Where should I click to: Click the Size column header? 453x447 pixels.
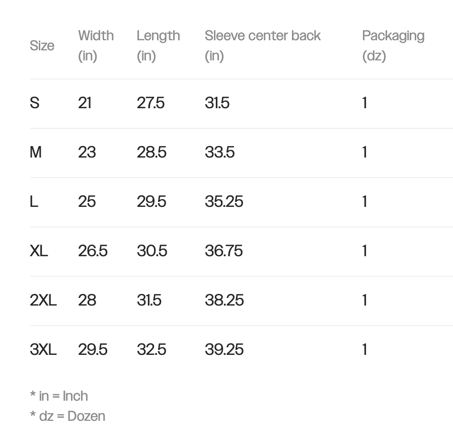42,46
